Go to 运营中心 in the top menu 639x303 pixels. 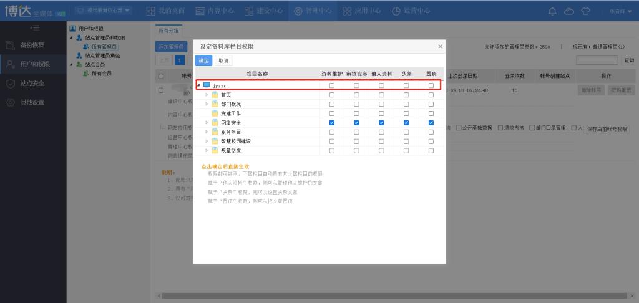tap(411, 11)
